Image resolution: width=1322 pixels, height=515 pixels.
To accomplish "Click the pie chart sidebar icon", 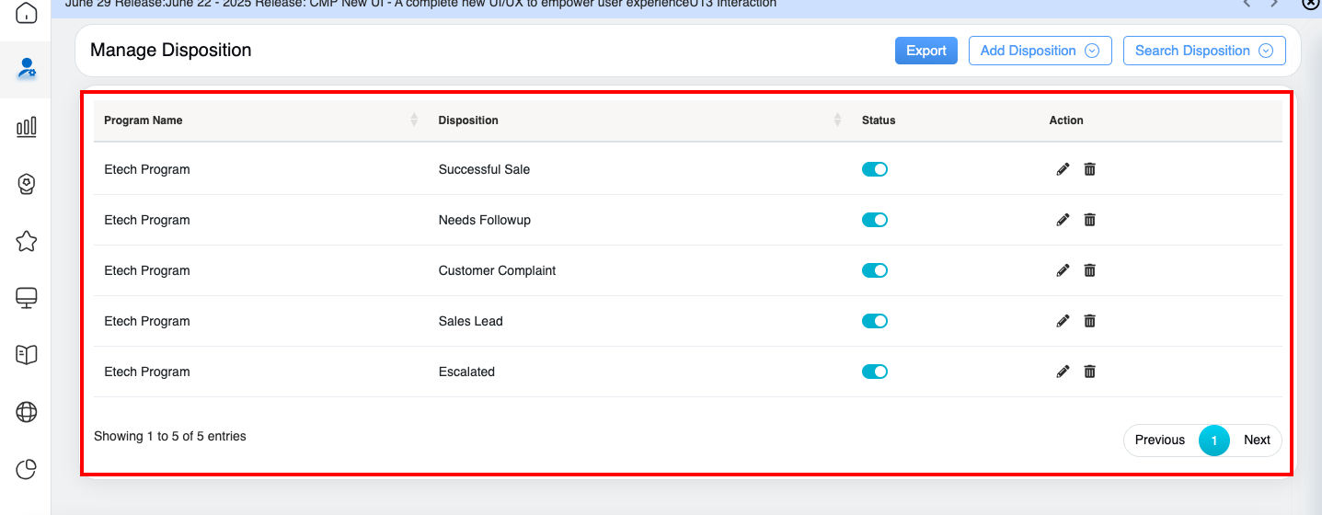I will click(x=27, y=470).
